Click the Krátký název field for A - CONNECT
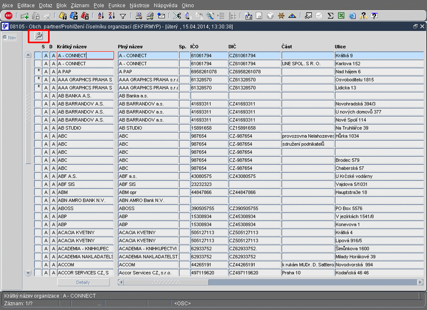The image size is (427, 310). tap(85, 55)
